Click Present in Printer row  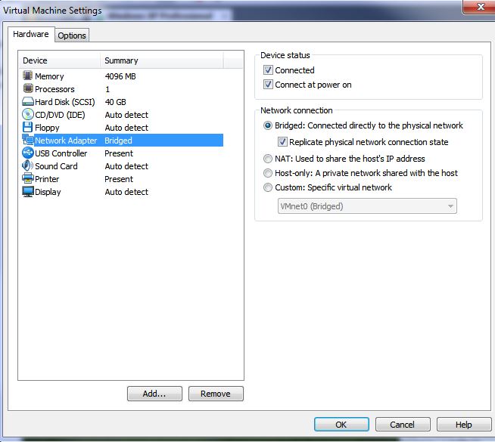coord(119,179)
